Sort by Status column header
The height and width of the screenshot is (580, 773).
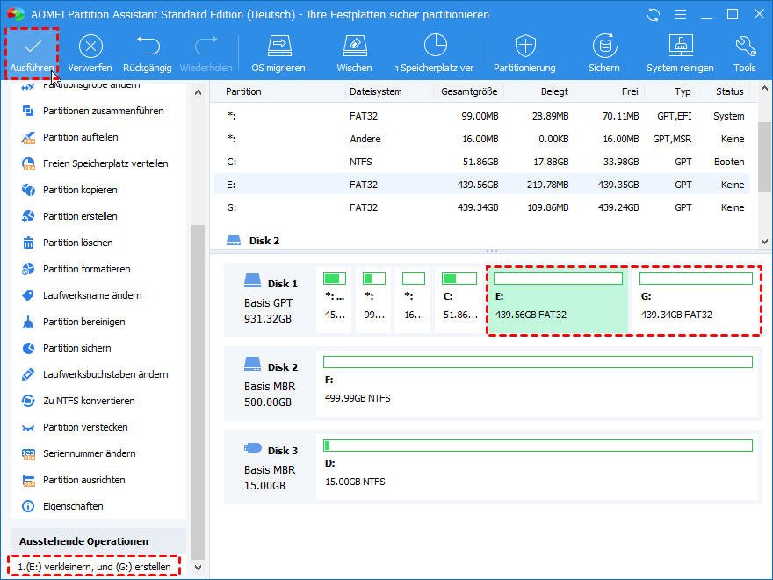[x=730, y=91]
